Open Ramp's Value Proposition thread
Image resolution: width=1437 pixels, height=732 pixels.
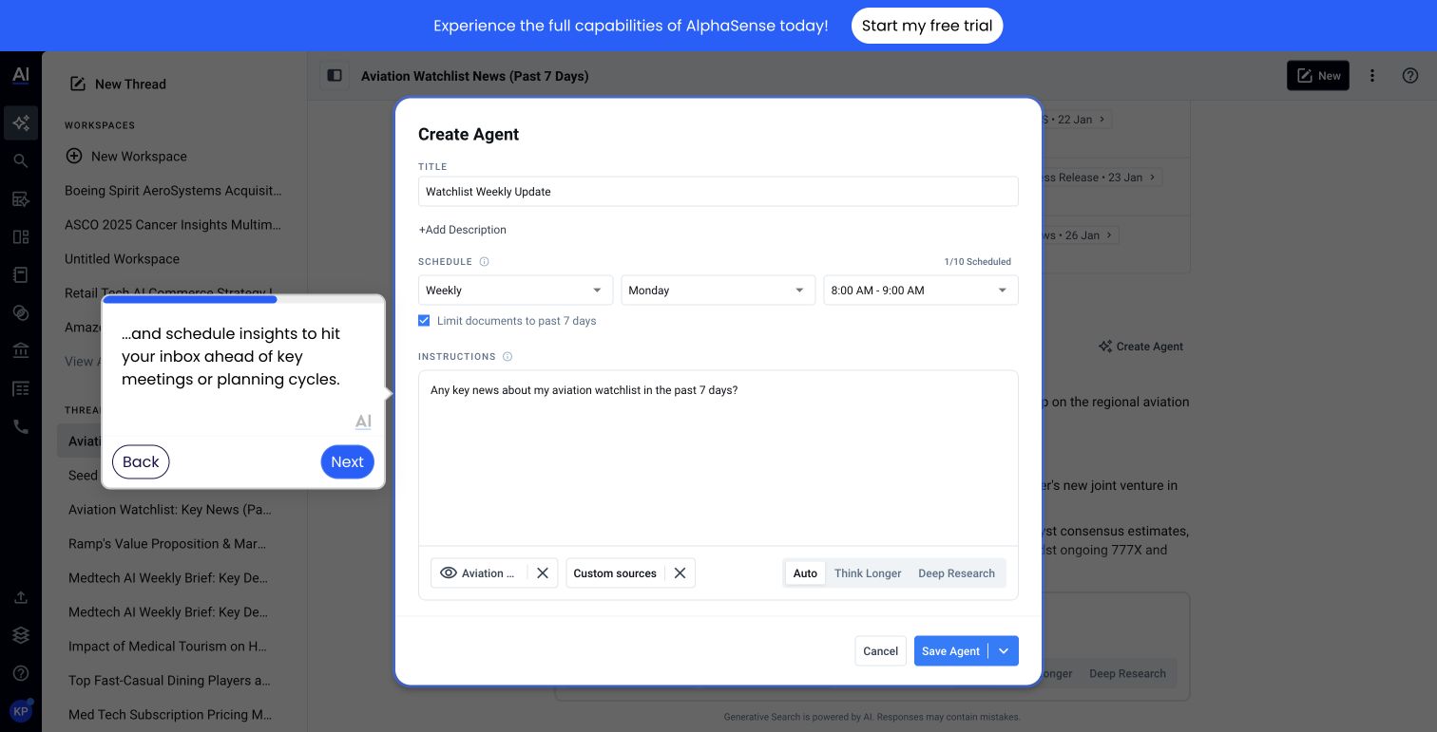169,543
